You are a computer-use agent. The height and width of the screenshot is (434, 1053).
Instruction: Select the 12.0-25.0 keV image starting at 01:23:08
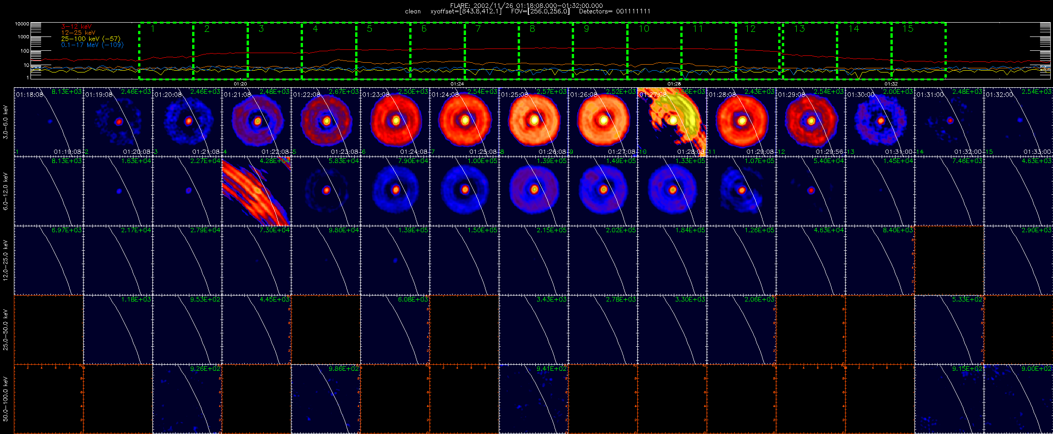(x=395, y=260)
